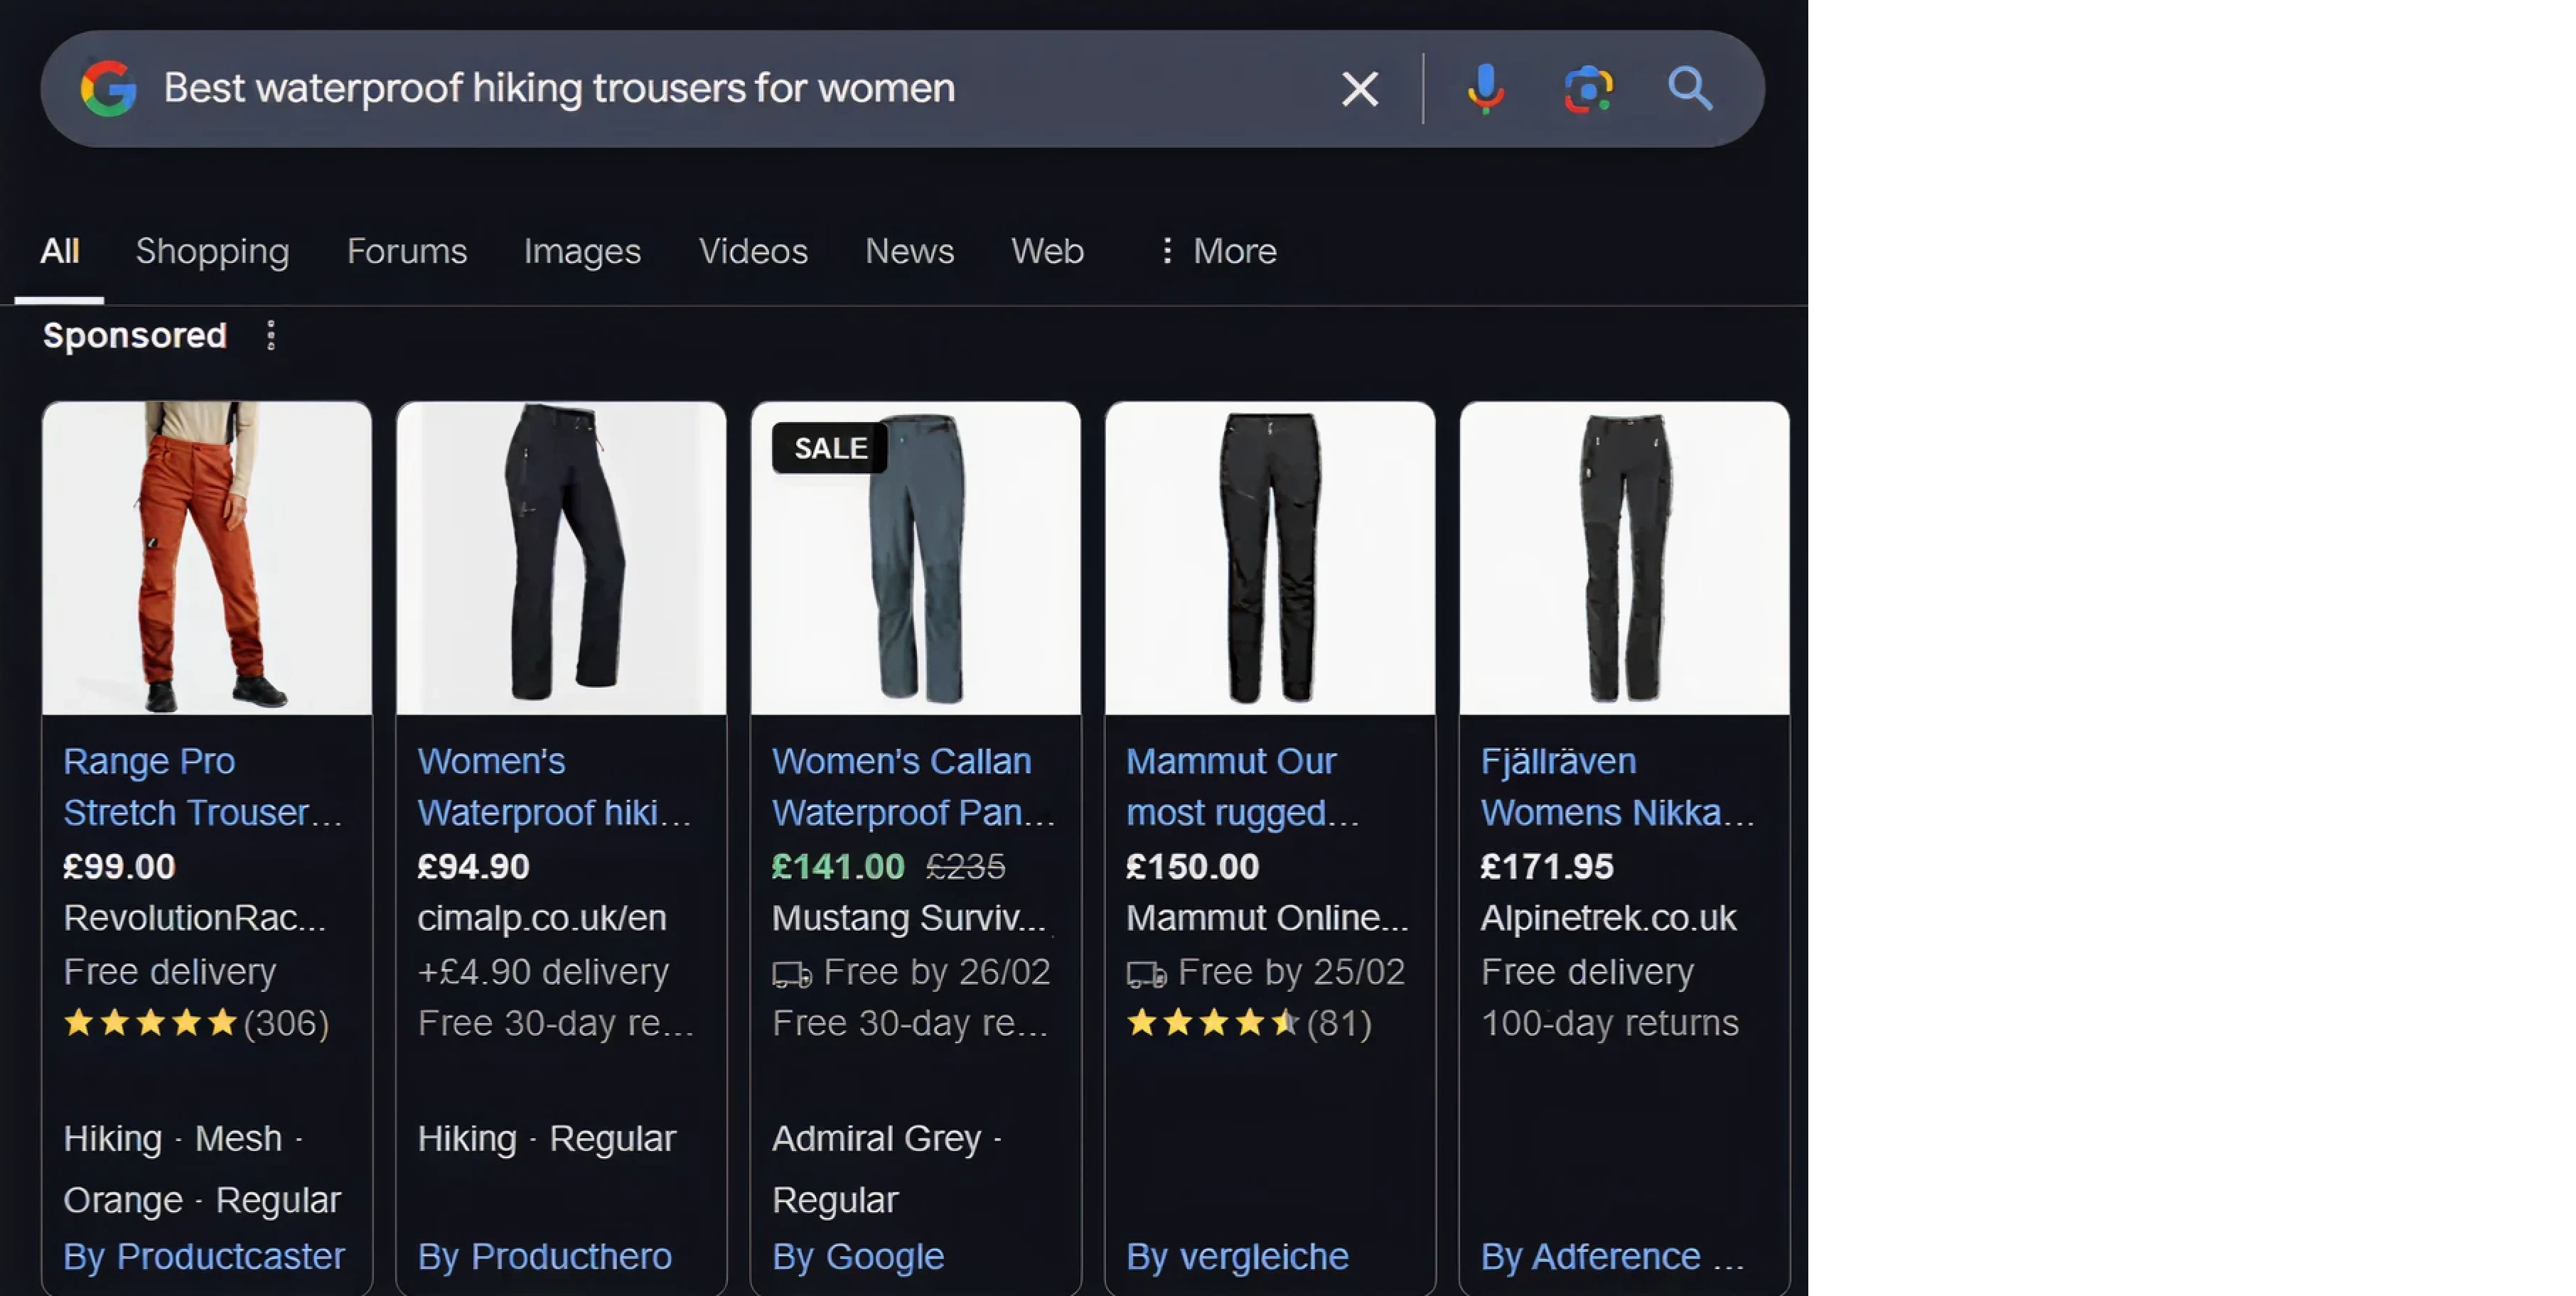The height and width of the screenshot is (1296, 2576).
Task: Click the Sponsored label
Action: click(x=134, y=336)
